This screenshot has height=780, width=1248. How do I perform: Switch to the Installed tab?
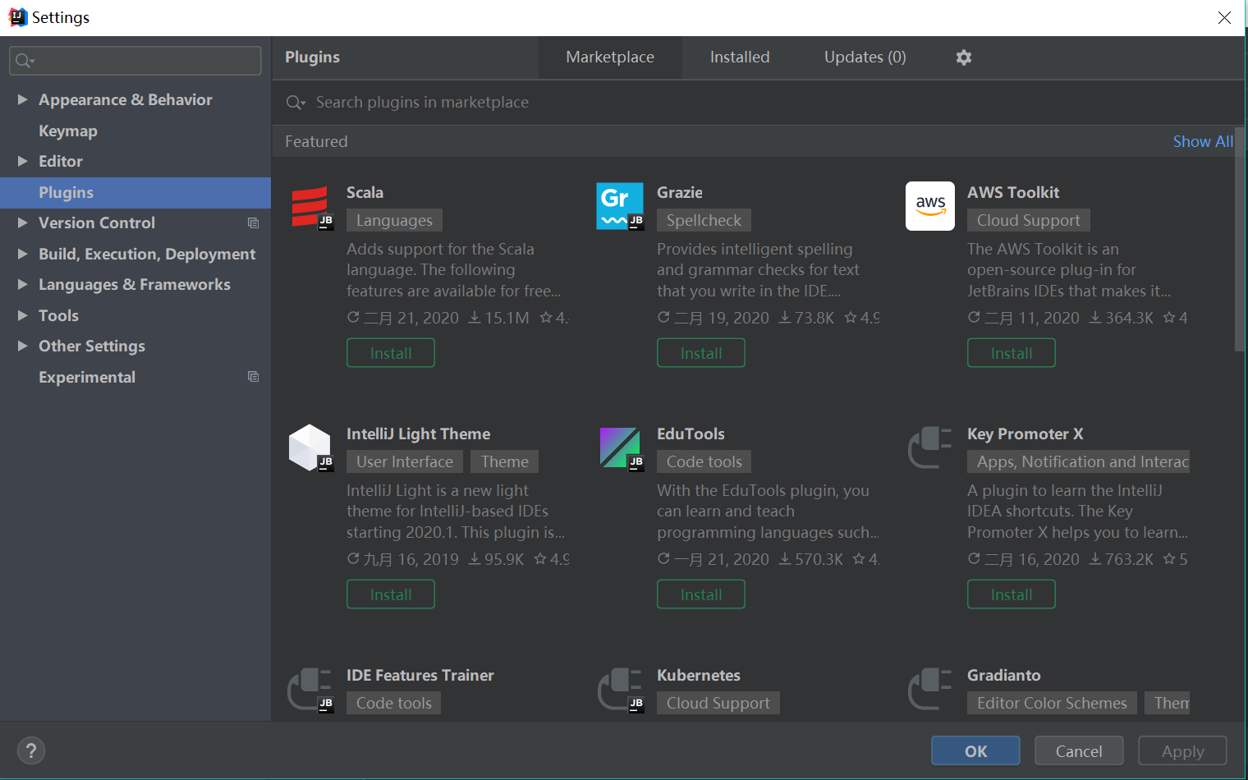[740, 57]
